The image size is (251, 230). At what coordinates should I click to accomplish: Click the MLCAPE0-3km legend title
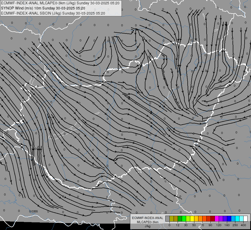[x=147, y=222]
